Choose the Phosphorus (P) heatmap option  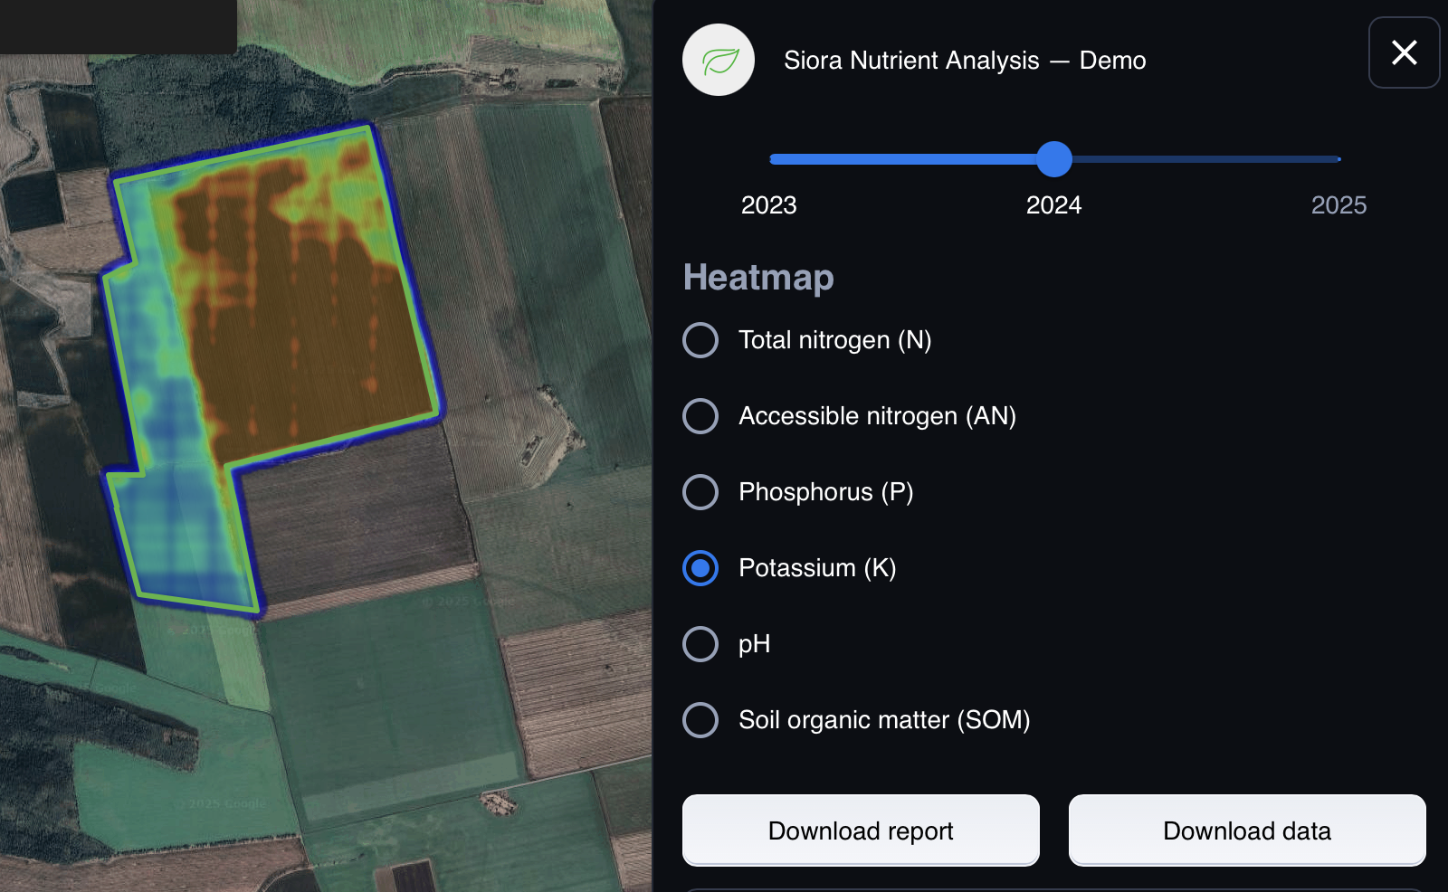[x=700, y=492]
